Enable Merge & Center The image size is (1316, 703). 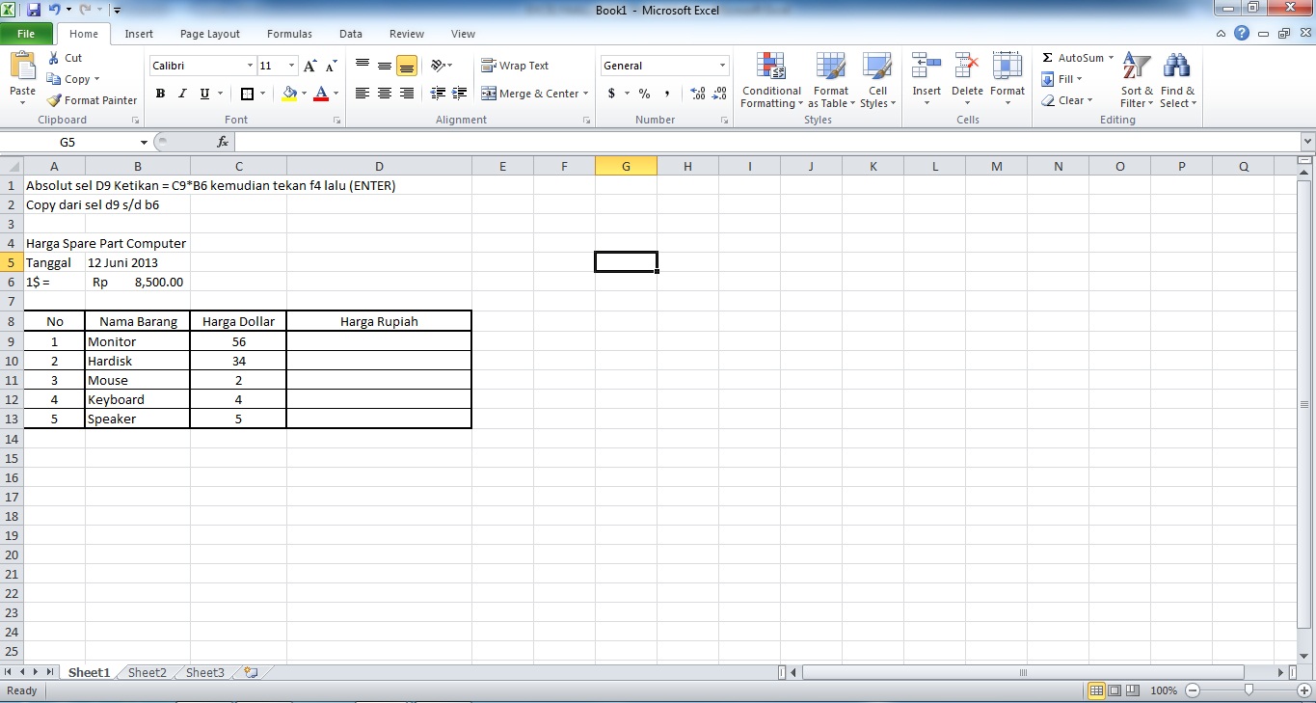click(x=529, y=94)
